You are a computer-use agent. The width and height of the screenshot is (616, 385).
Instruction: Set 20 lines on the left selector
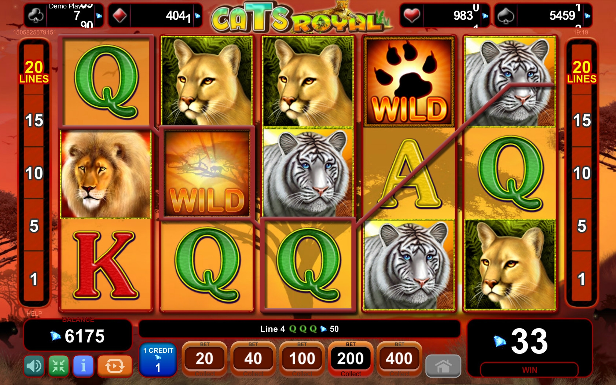click(34, 71)
